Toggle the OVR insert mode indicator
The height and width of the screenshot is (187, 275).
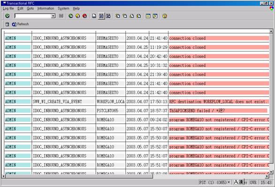253,182
